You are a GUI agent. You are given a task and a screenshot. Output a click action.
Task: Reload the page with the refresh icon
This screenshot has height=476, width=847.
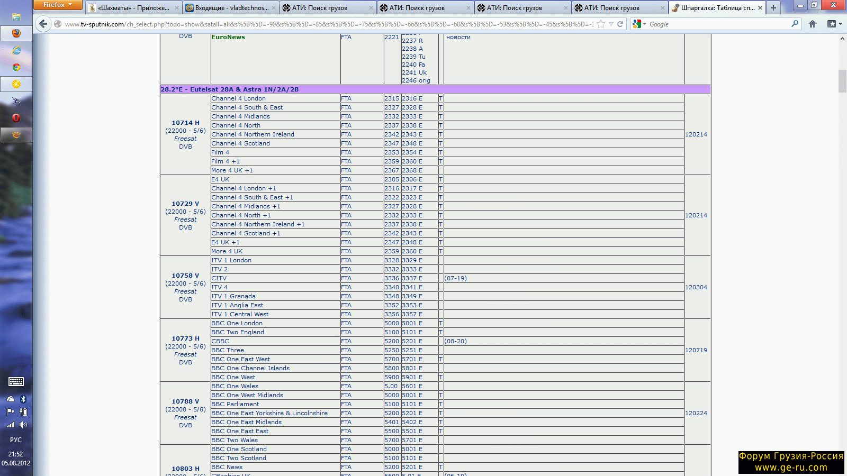point(620,24)
